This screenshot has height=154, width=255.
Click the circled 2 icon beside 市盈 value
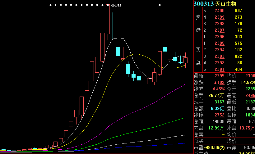[x=222, y=147]
